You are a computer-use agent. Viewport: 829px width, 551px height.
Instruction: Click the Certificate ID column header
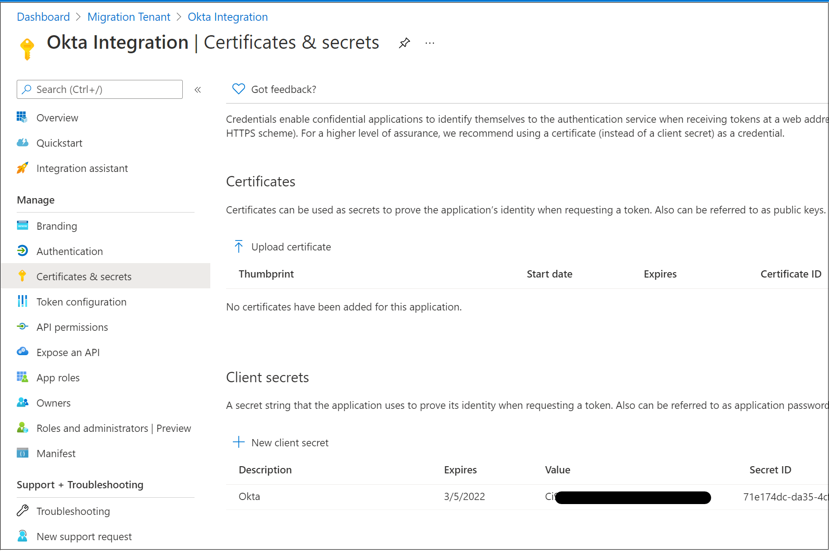(791, 274)
